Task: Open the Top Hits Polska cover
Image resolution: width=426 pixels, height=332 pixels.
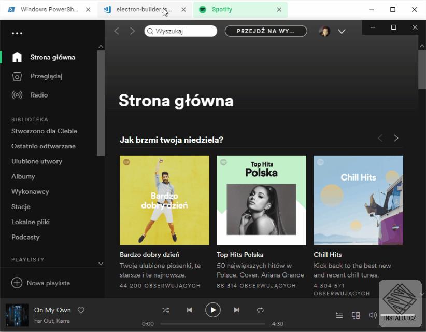Action: (261, 200)
